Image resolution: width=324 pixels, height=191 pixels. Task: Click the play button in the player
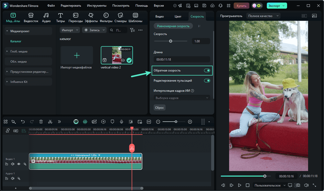pyautogui.click(x=239, y=185)
